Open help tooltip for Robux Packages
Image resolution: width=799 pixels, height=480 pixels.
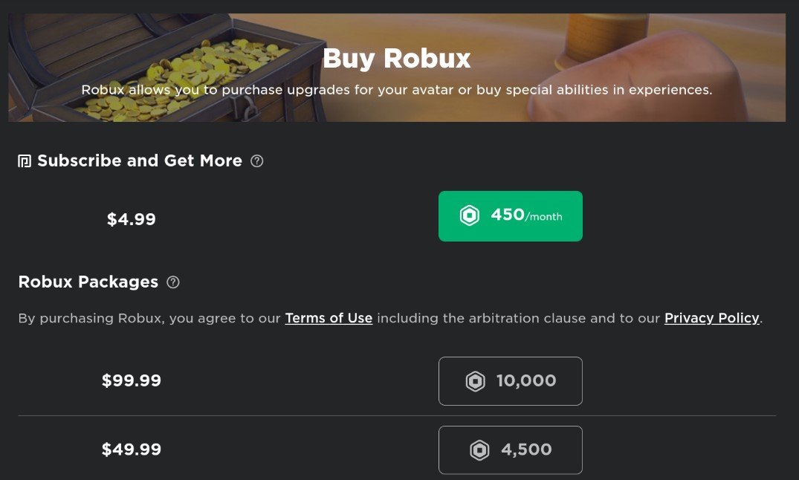click(173, 282)
